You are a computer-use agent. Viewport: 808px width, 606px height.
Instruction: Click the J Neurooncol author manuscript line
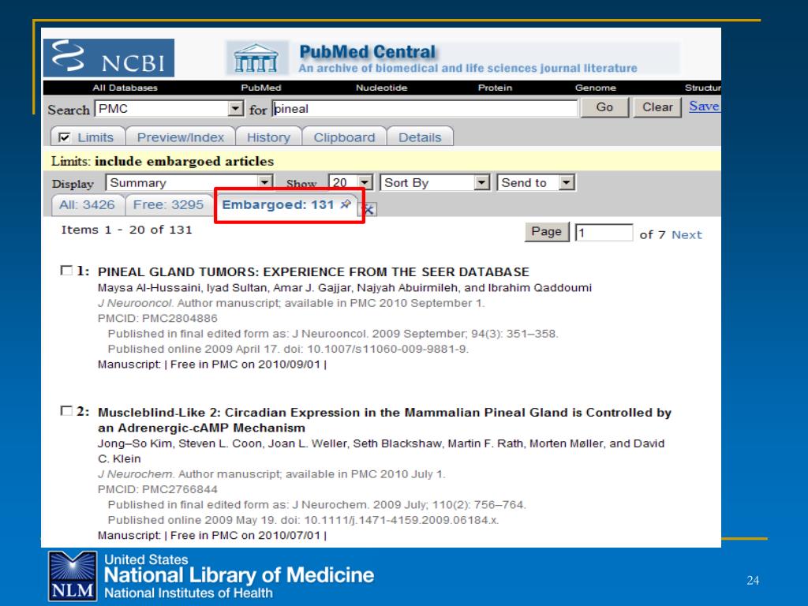click(x=291, y=303)
